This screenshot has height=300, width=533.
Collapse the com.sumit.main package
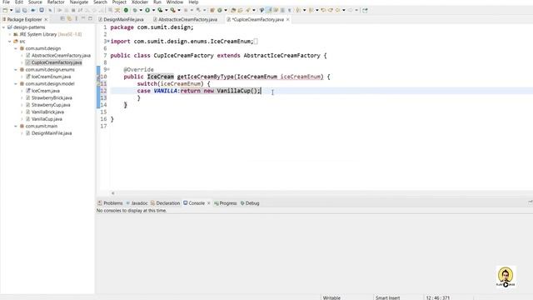click(x=16, y=126)
